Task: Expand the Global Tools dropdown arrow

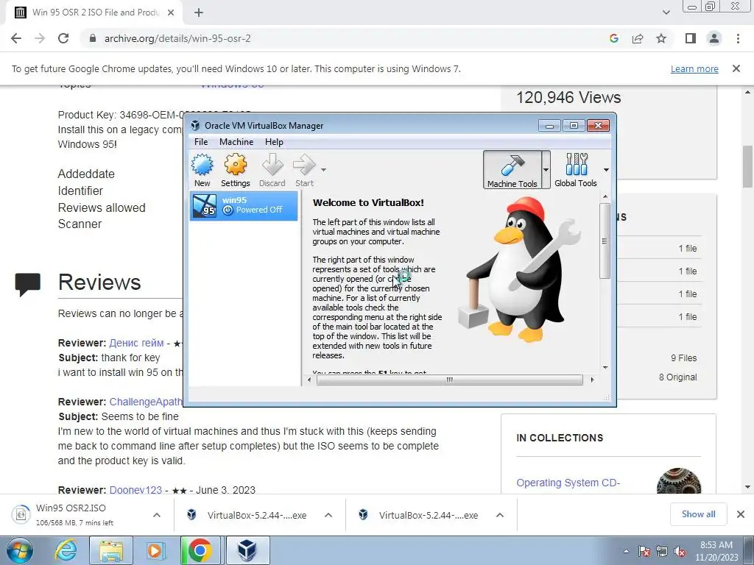Action: 606,170
